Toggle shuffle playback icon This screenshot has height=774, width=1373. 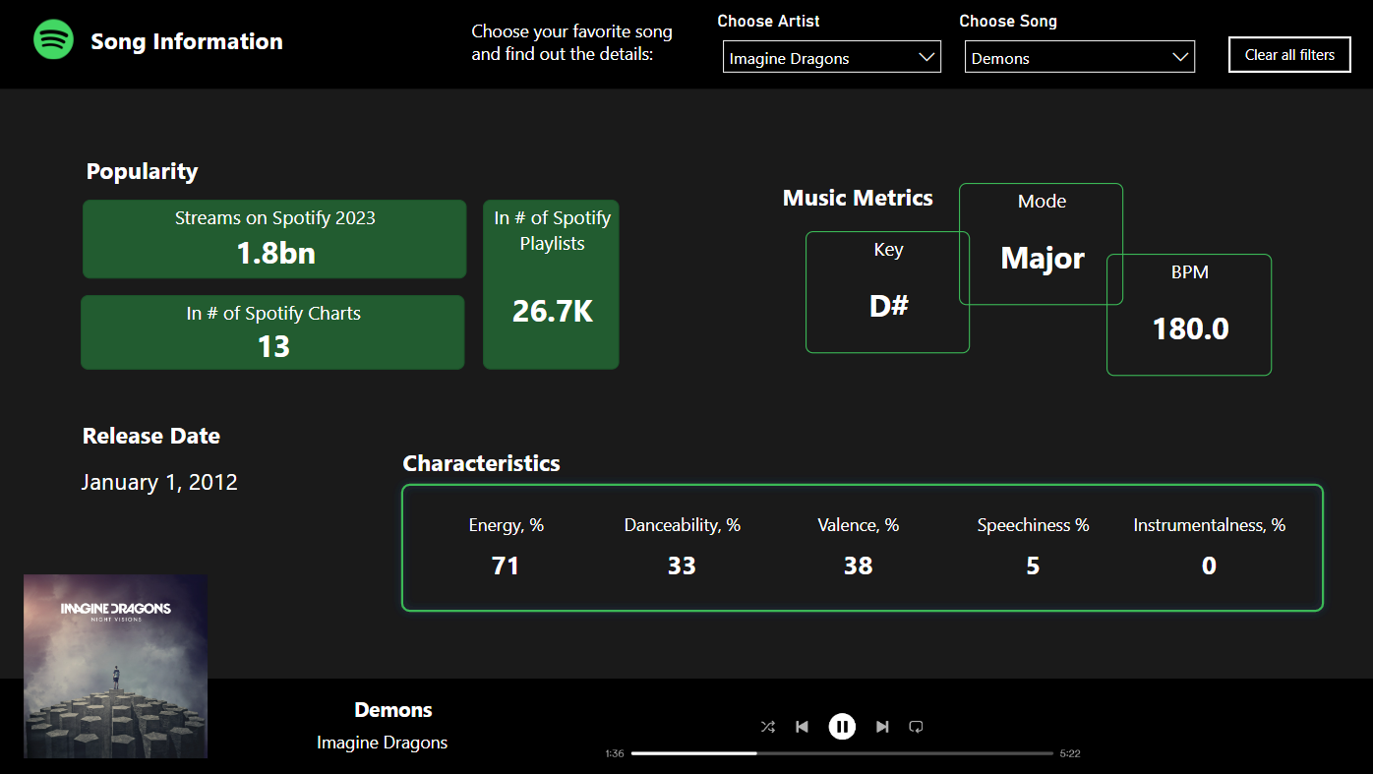tap(768, 727)
